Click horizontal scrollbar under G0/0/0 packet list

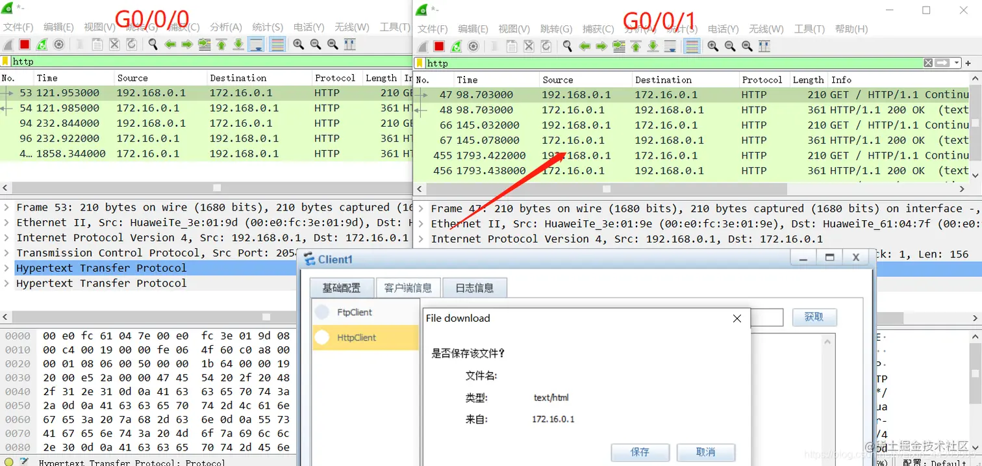[x=217, y=187]
